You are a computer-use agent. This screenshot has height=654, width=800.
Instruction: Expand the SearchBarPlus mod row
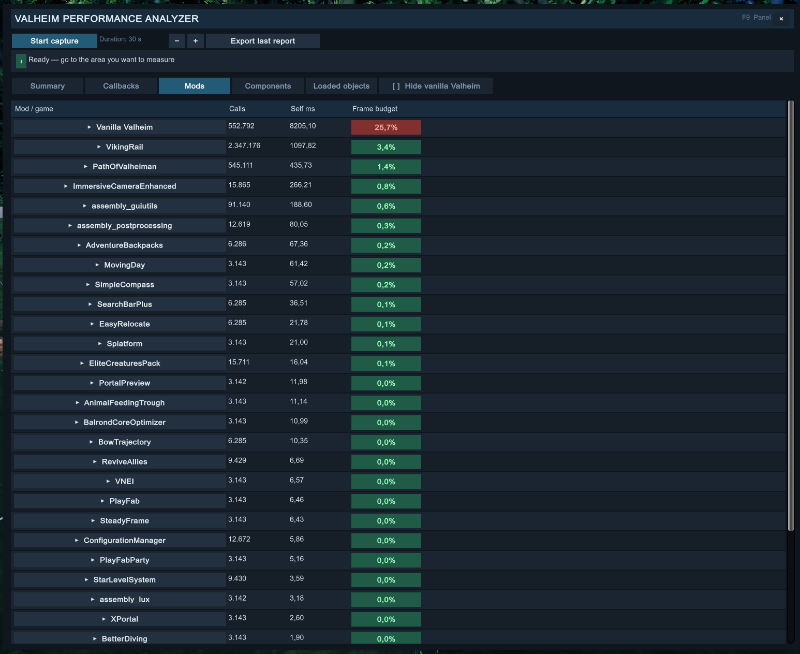click(120, 304)
